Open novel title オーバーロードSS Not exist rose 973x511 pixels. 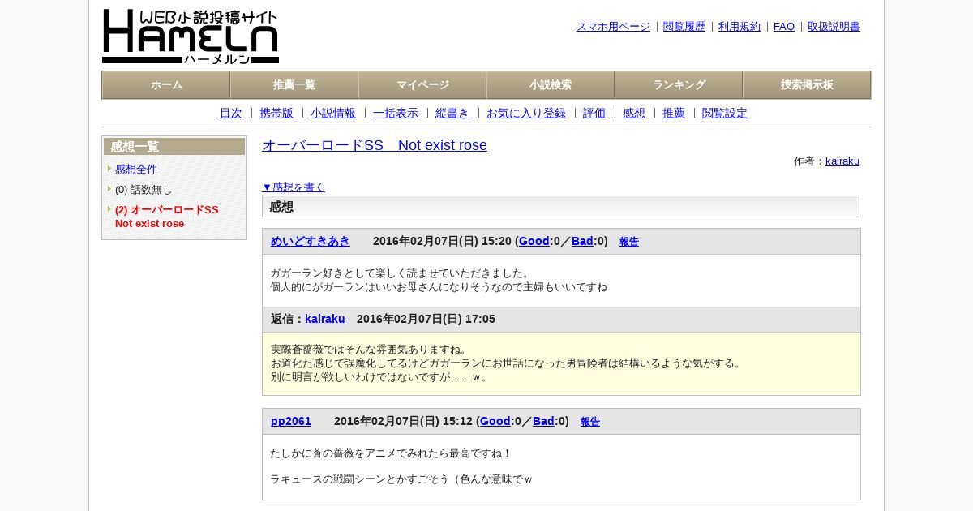(x=375, y=145)
